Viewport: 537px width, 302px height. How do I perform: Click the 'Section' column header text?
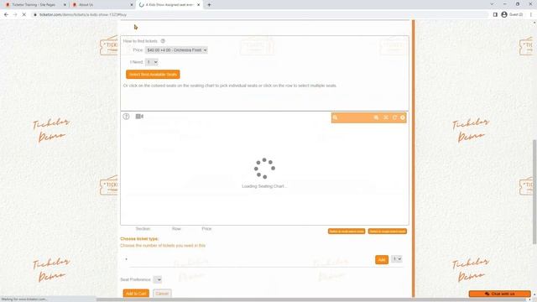(x=143, y=229)
